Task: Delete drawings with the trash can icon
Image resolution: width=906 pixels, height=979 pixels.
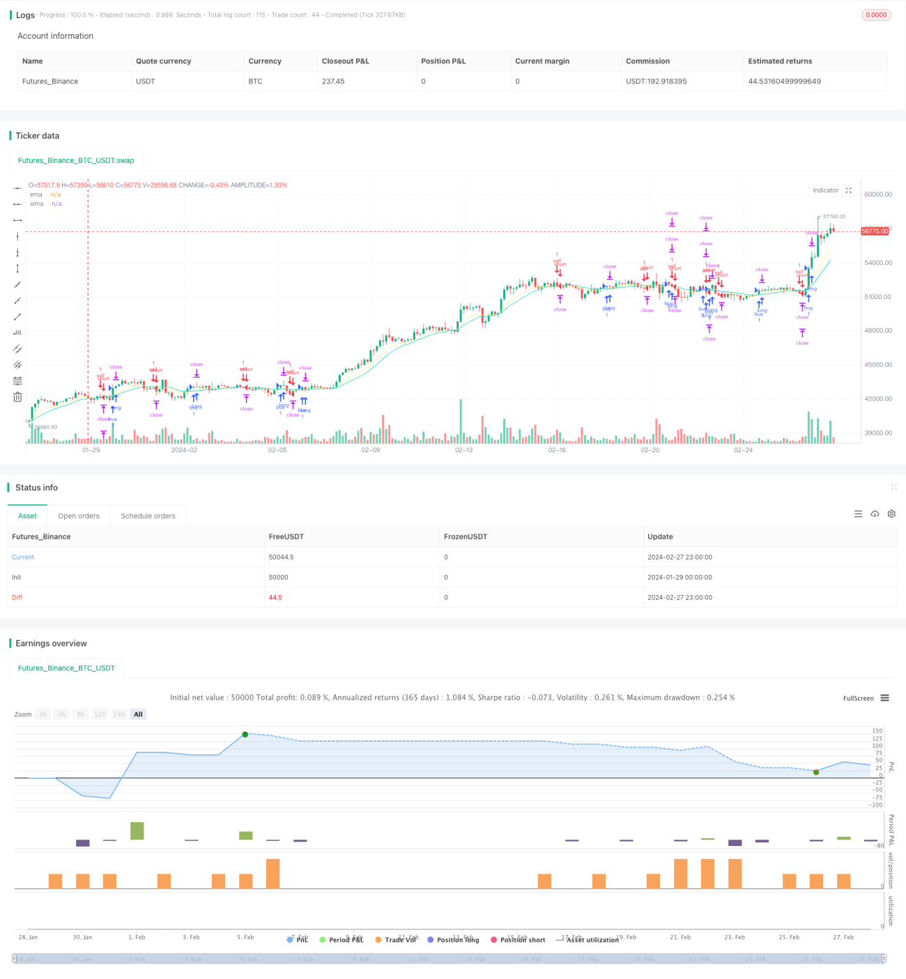Action: [x=17, y=396]
